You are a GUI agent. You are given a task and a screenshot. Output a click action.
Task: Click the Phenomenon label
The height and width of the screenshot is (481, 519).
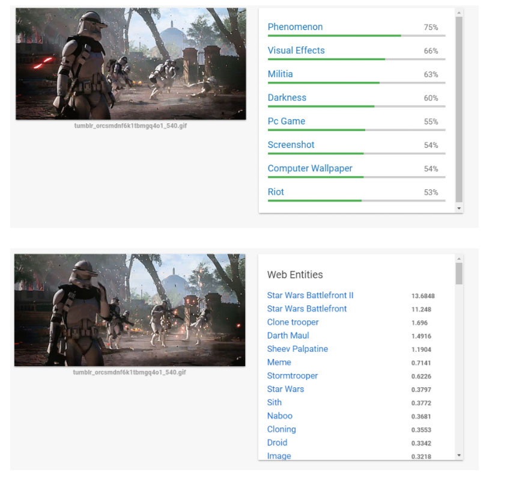[x=295, y=27]
